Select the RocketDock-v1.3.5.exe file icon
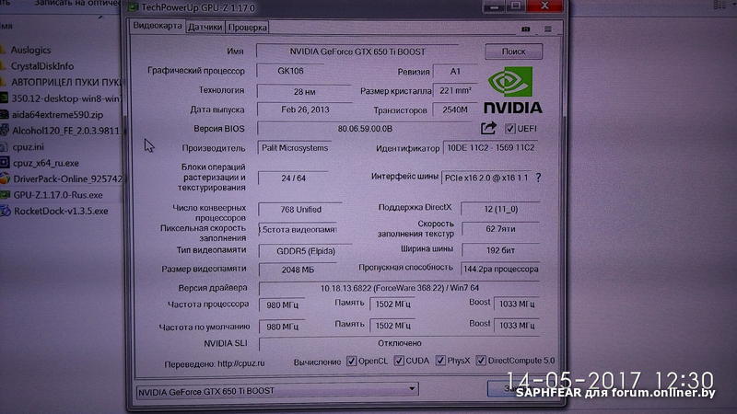The image size is (737, 414). click(6, 211)
